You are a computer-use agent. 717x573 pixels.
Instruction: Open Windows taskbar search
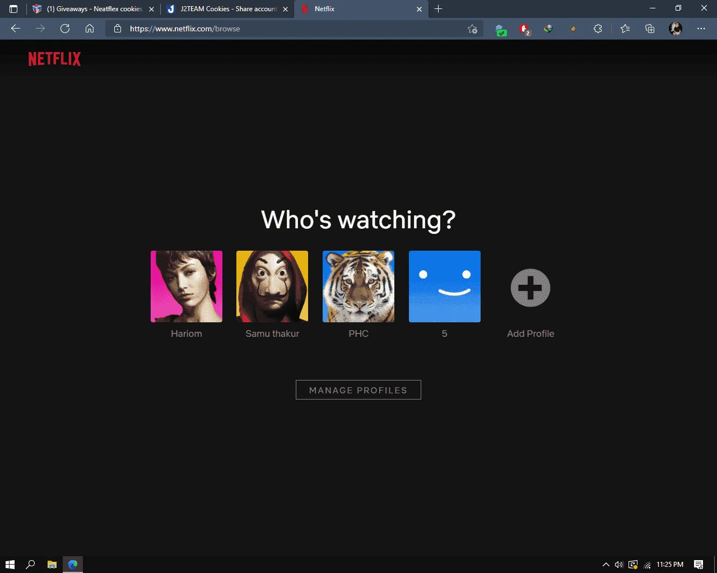pyautogui.click(x=31, y=565)
